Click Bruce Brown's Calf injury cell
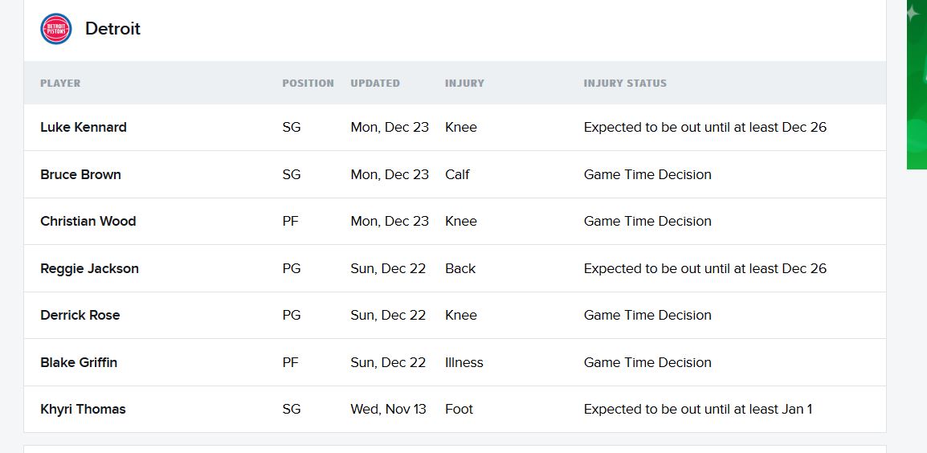Screen dimensions: 927x453 (457, 174)
